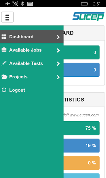106x178 pixels.
Task: Click the open folder icon for Projects
Action: pos(4,77)
